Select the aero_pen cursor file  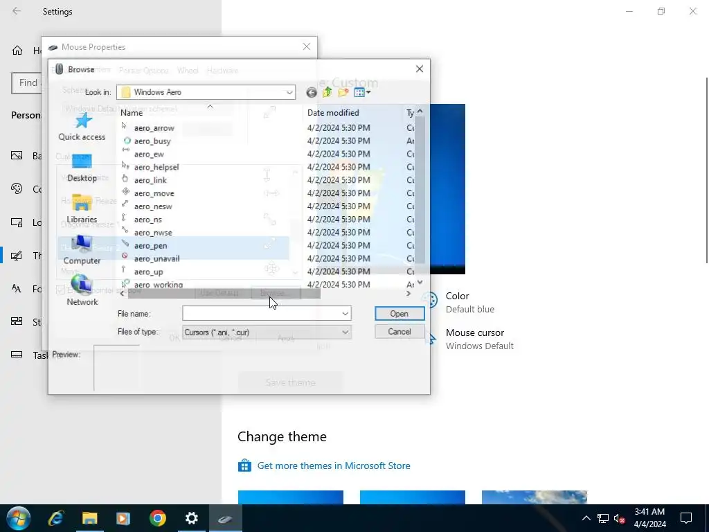[x=150, y=246]
